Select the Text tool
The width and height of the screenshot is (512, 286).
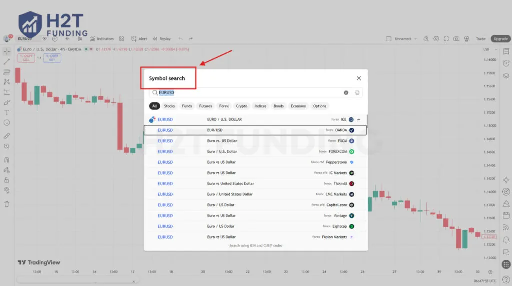(x=7, y=112)
